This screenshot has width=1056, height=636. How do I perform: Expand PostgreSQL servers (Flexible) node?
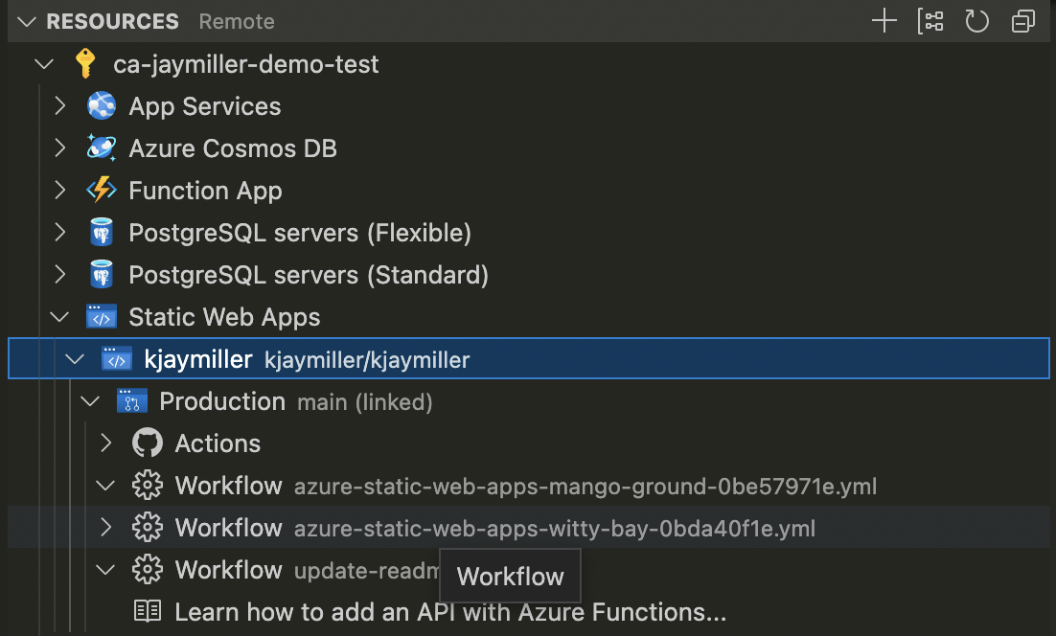point(60,233)
